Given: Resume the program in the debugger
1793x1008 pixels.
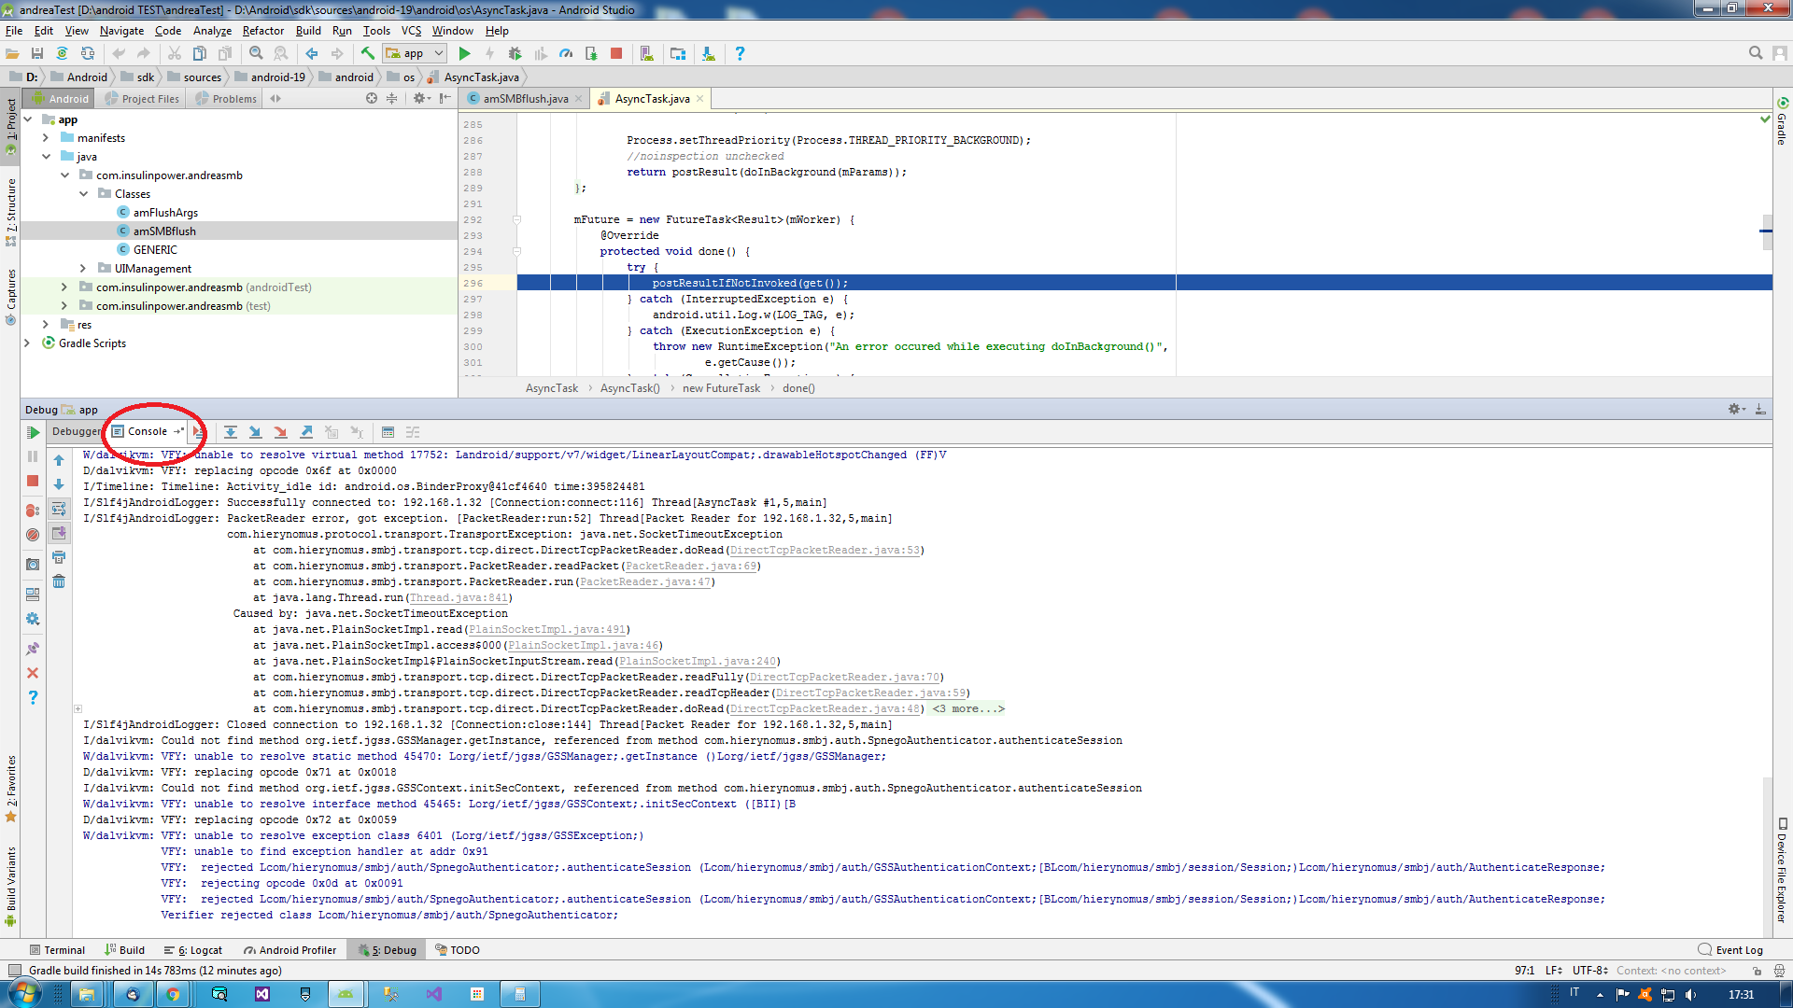Looking at the screenshot, I should [33, 432].
